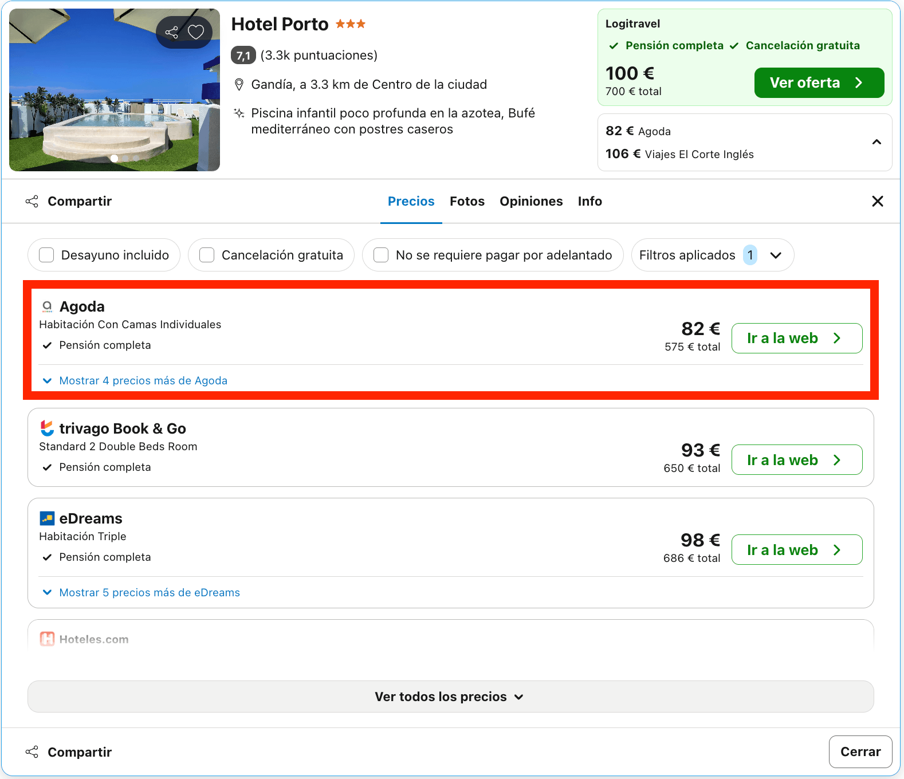Go to the Agoda website for 82 €
904x779 pixels.
(797, 339)
